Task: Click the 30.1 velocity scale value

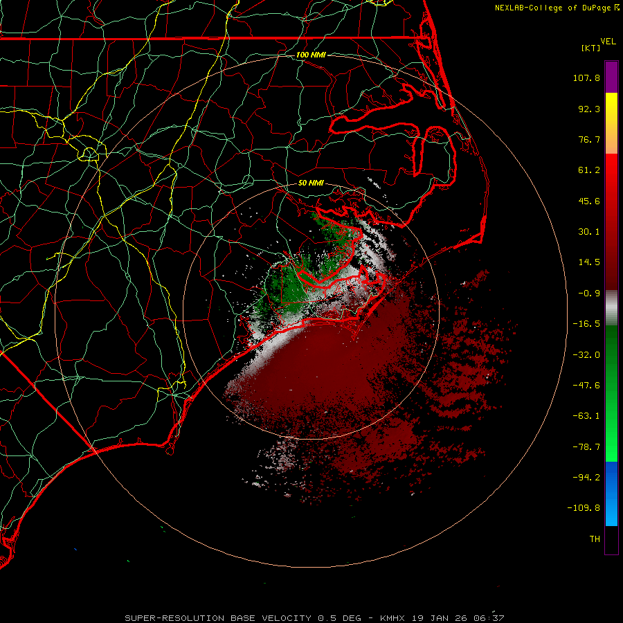Action: click(x=589, y=232)
